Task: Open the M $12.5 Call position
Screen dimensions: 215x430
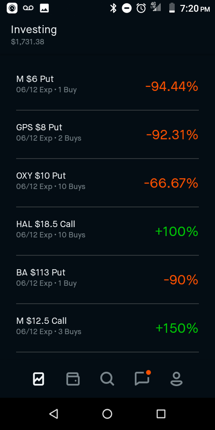Action: pyautogui.click(x=107, y=328)
